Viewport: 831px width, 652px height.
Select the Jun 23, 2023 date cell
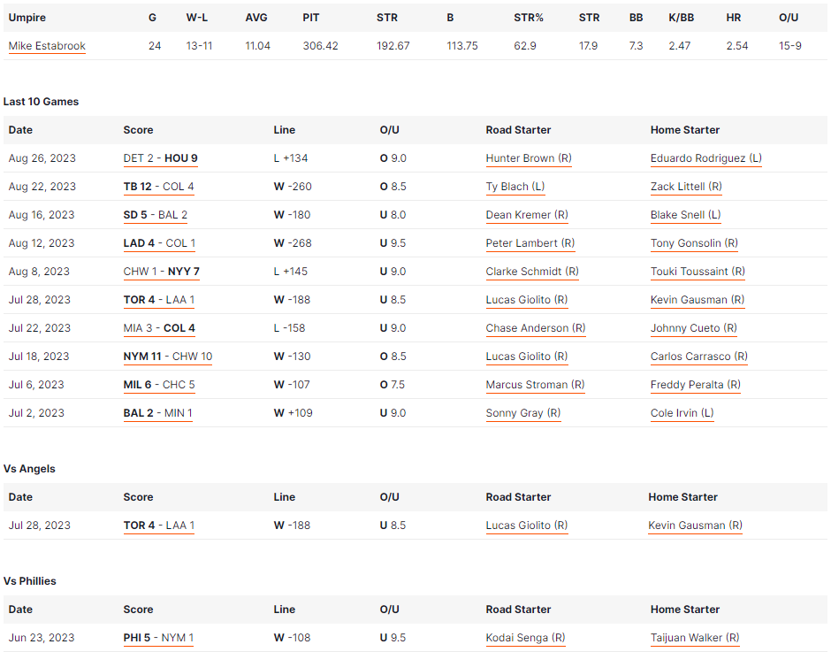point(42,638)
